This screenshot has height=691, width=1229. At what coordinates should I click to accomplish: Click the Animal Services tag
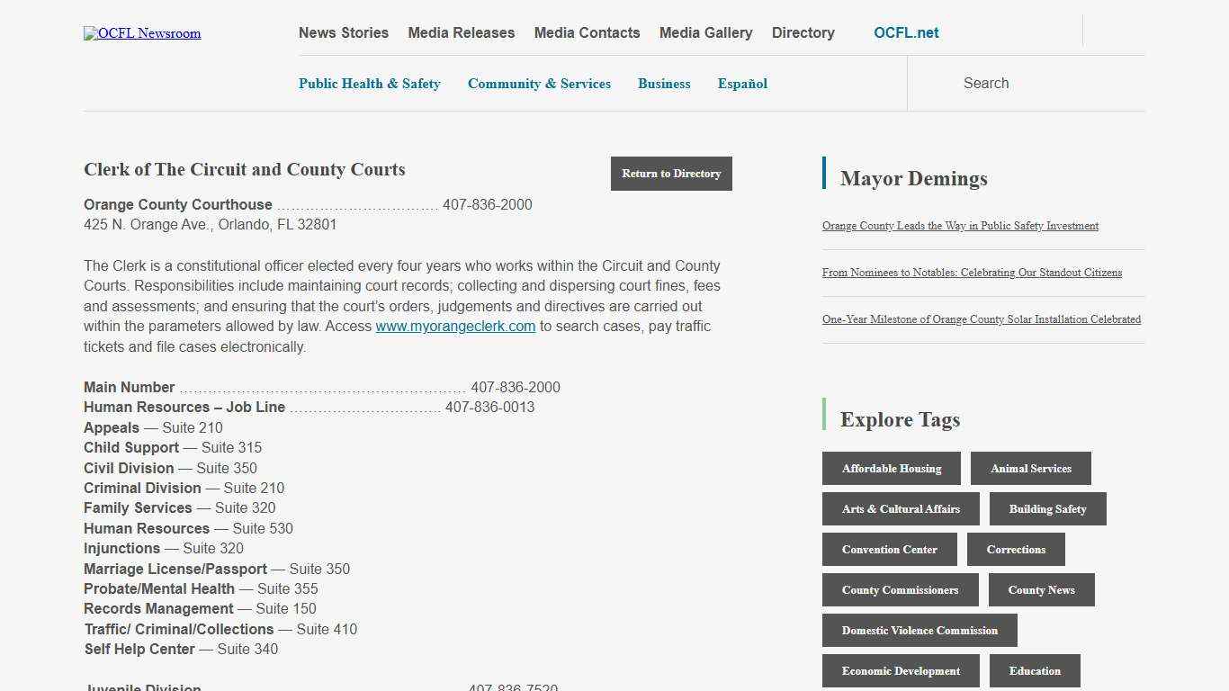pyautogui.click(x=1031, y=468)
